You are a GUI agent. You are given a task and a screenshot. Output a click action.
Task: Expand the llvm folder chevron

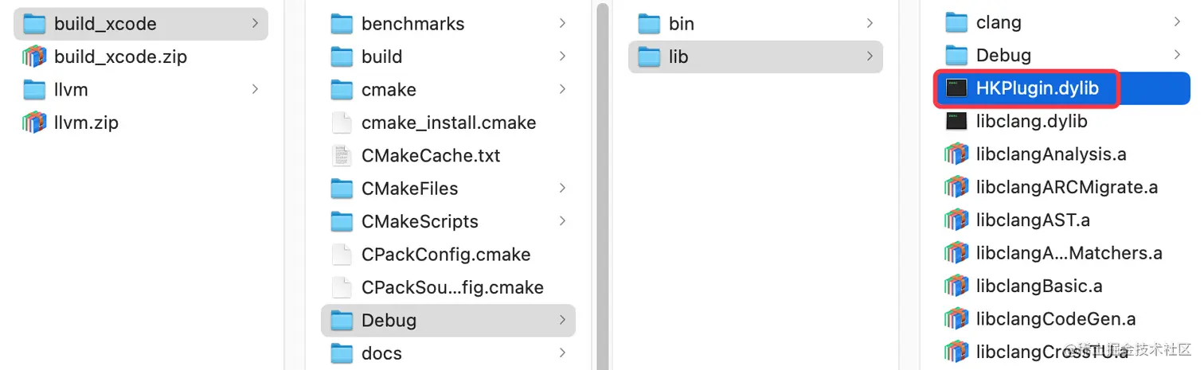pyautogui.click(x=255, y=89)
